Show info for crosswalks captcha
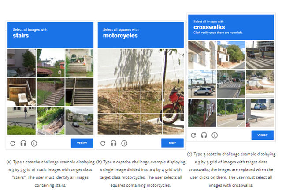Viewport: 282px width, 191px height. 215,135
